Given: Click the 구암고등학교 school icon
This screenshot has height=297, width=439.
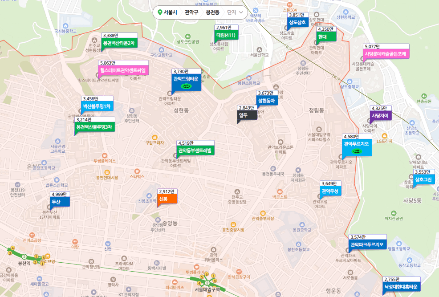Looking at the screenshot, I should [x=161, y=50].
